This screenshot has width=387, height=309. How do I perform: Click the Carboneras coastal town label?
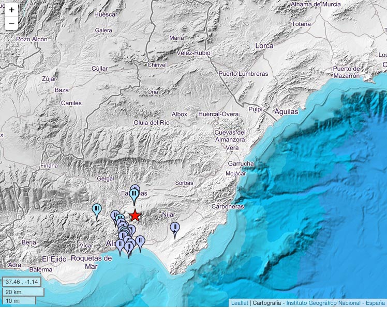click(228, 206)
